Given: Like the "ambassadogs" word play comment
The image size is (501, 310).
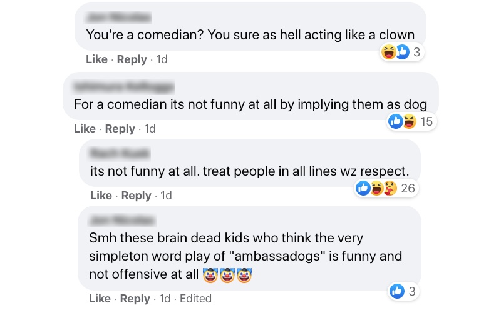Looking at the screenshot, I should click(100, 298).
